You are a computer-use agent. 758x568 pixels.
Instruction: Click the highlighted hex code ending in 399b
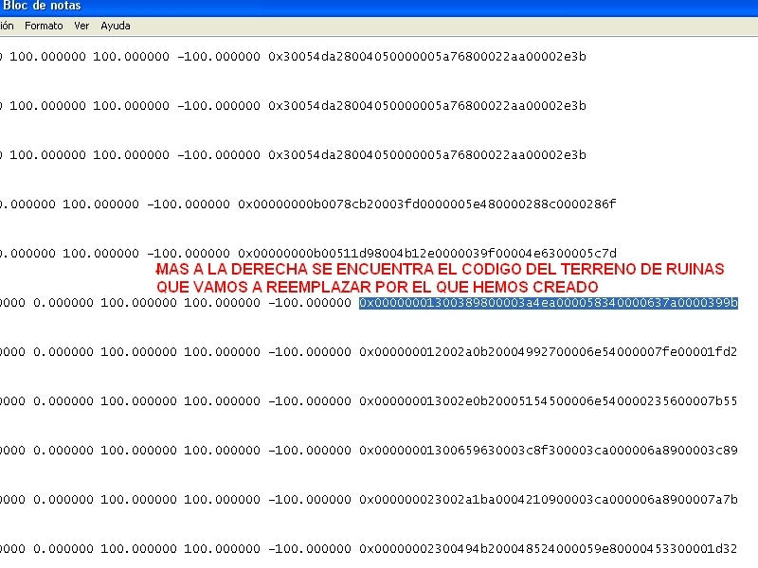[548, 303]
